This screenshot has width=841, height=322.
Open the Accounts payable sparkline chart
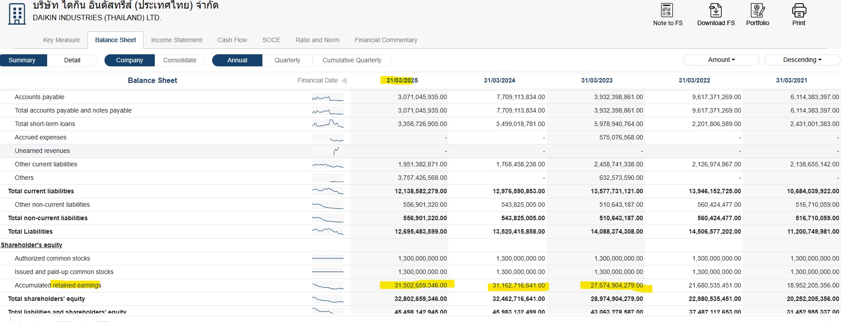(327, 97)
